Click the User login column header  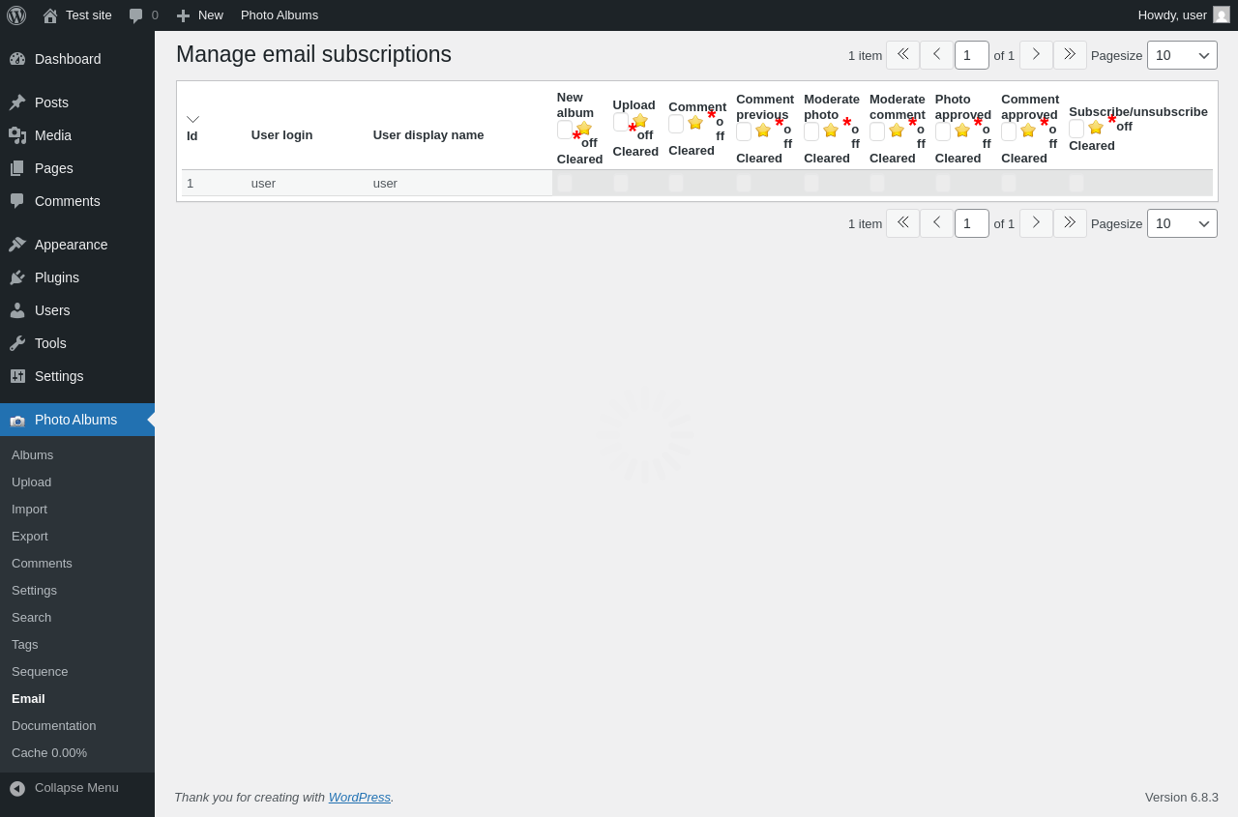(x=281, y=135)
